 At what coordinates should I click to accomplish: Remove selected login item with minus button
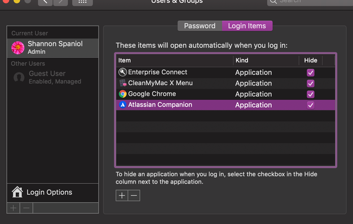coord(134,195)
